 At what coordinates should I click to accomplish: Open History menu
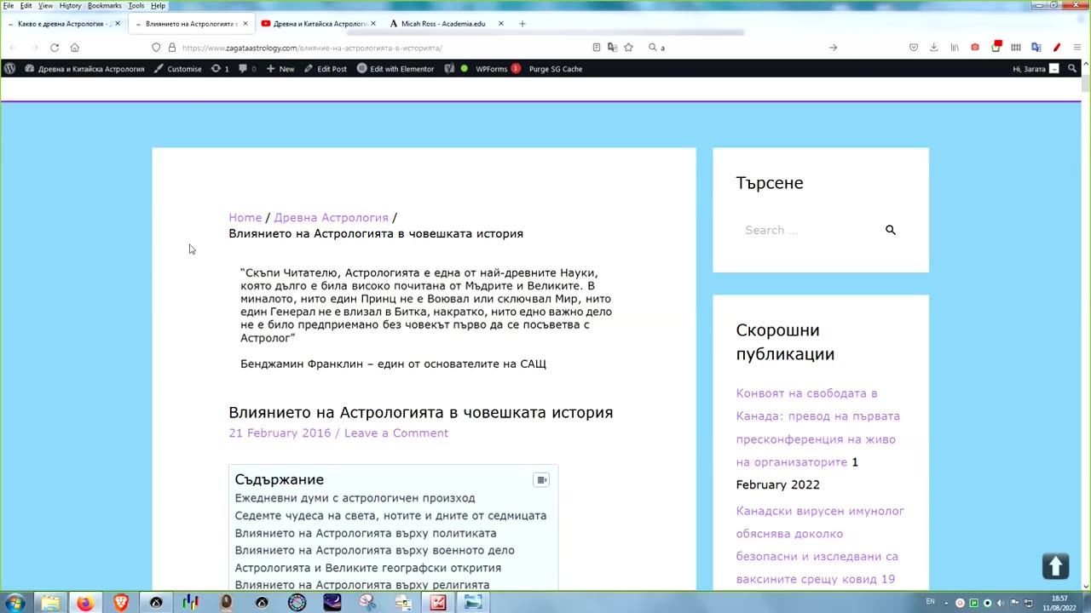70,6
